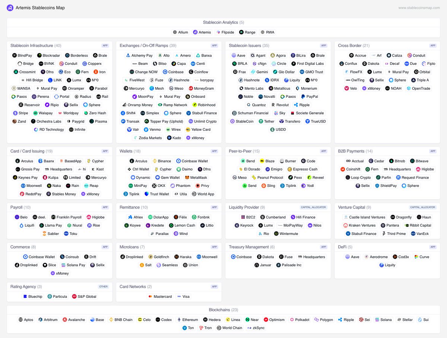Click the Peer-to-Peer (15) section heading
This screenshot has height=338, width=447.
pyautogui.click(x=244, y=151)
